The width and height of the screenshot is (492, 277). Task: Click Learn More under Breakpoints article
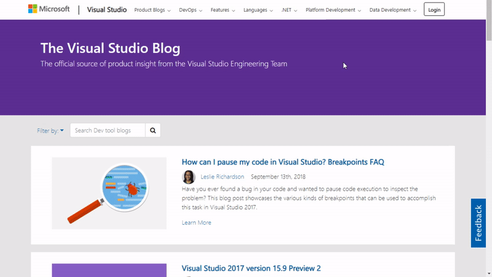point(196,222)
